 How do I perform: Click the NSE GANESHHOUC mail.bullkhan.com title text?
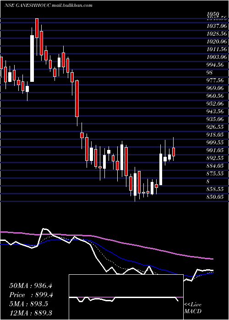coord(48,5)
